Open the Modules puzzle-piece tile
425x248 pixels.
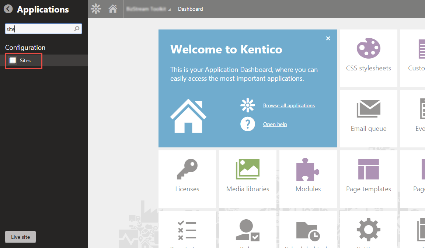308,179
